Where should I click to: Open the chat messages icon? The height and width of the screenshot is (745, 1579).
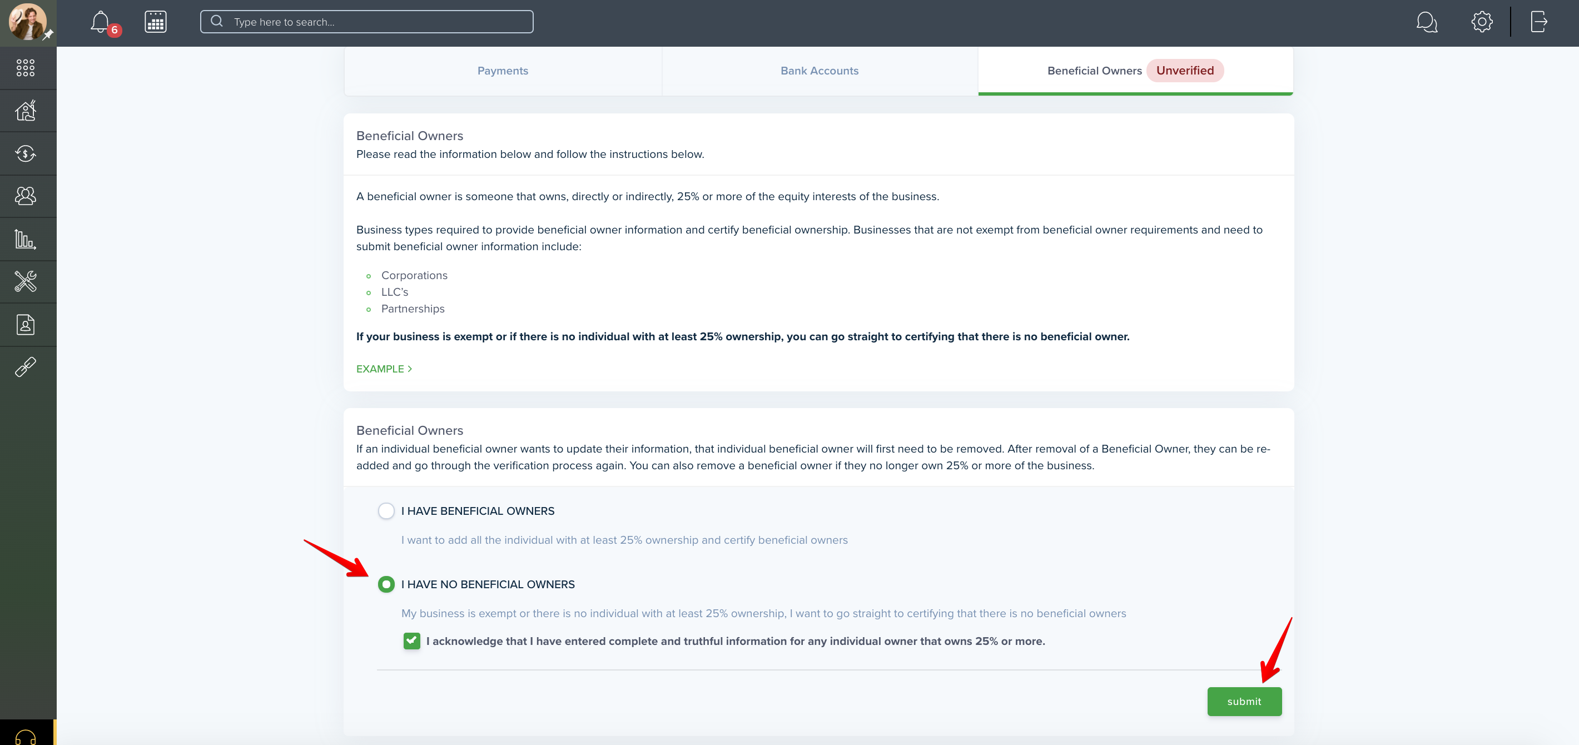(1427, 22)
